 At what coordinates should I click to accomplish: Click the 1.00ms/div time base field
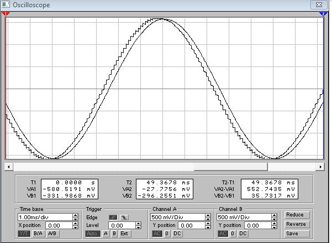[x=45, y=217]
